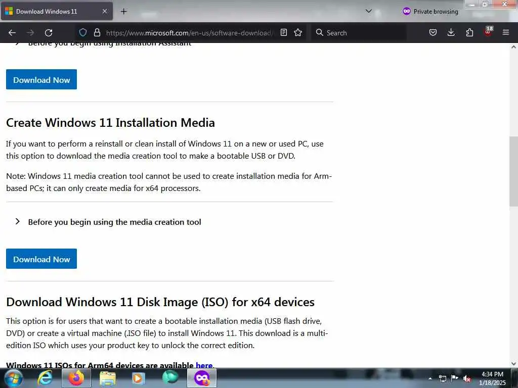518x388 pixels.
Task: Click the scrollbar down arrow
Action: pyautogui.click(x=513, y=364)
